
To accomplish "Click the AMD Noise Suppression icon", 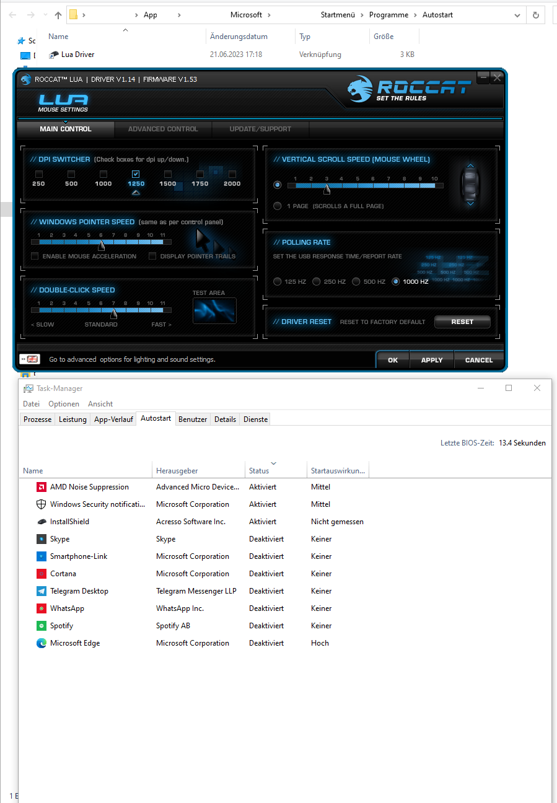I will tap(42, 487).
